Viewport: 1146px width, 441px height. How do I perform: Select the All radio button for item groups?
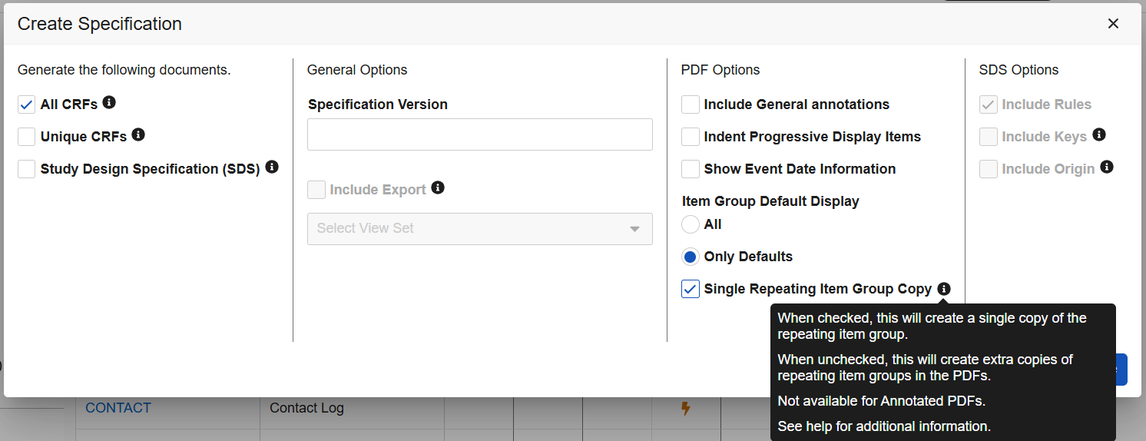click(x=691, y=224)
